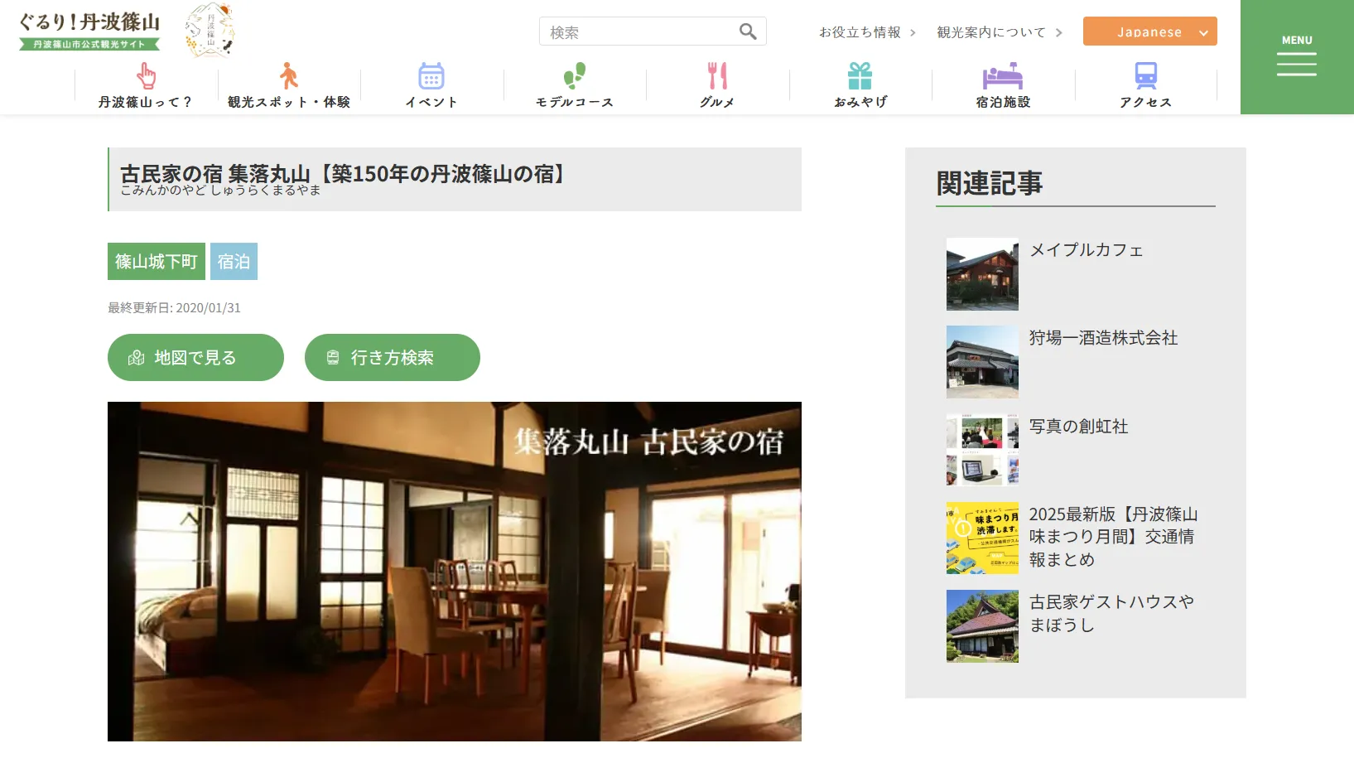Expand the Japanese language dropdown
The height and width of the screenshot is (782, 1354).
click(1149, 31)
